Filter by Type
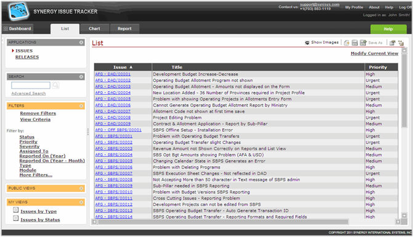This screenshot has width=414, height=237. 25,165
